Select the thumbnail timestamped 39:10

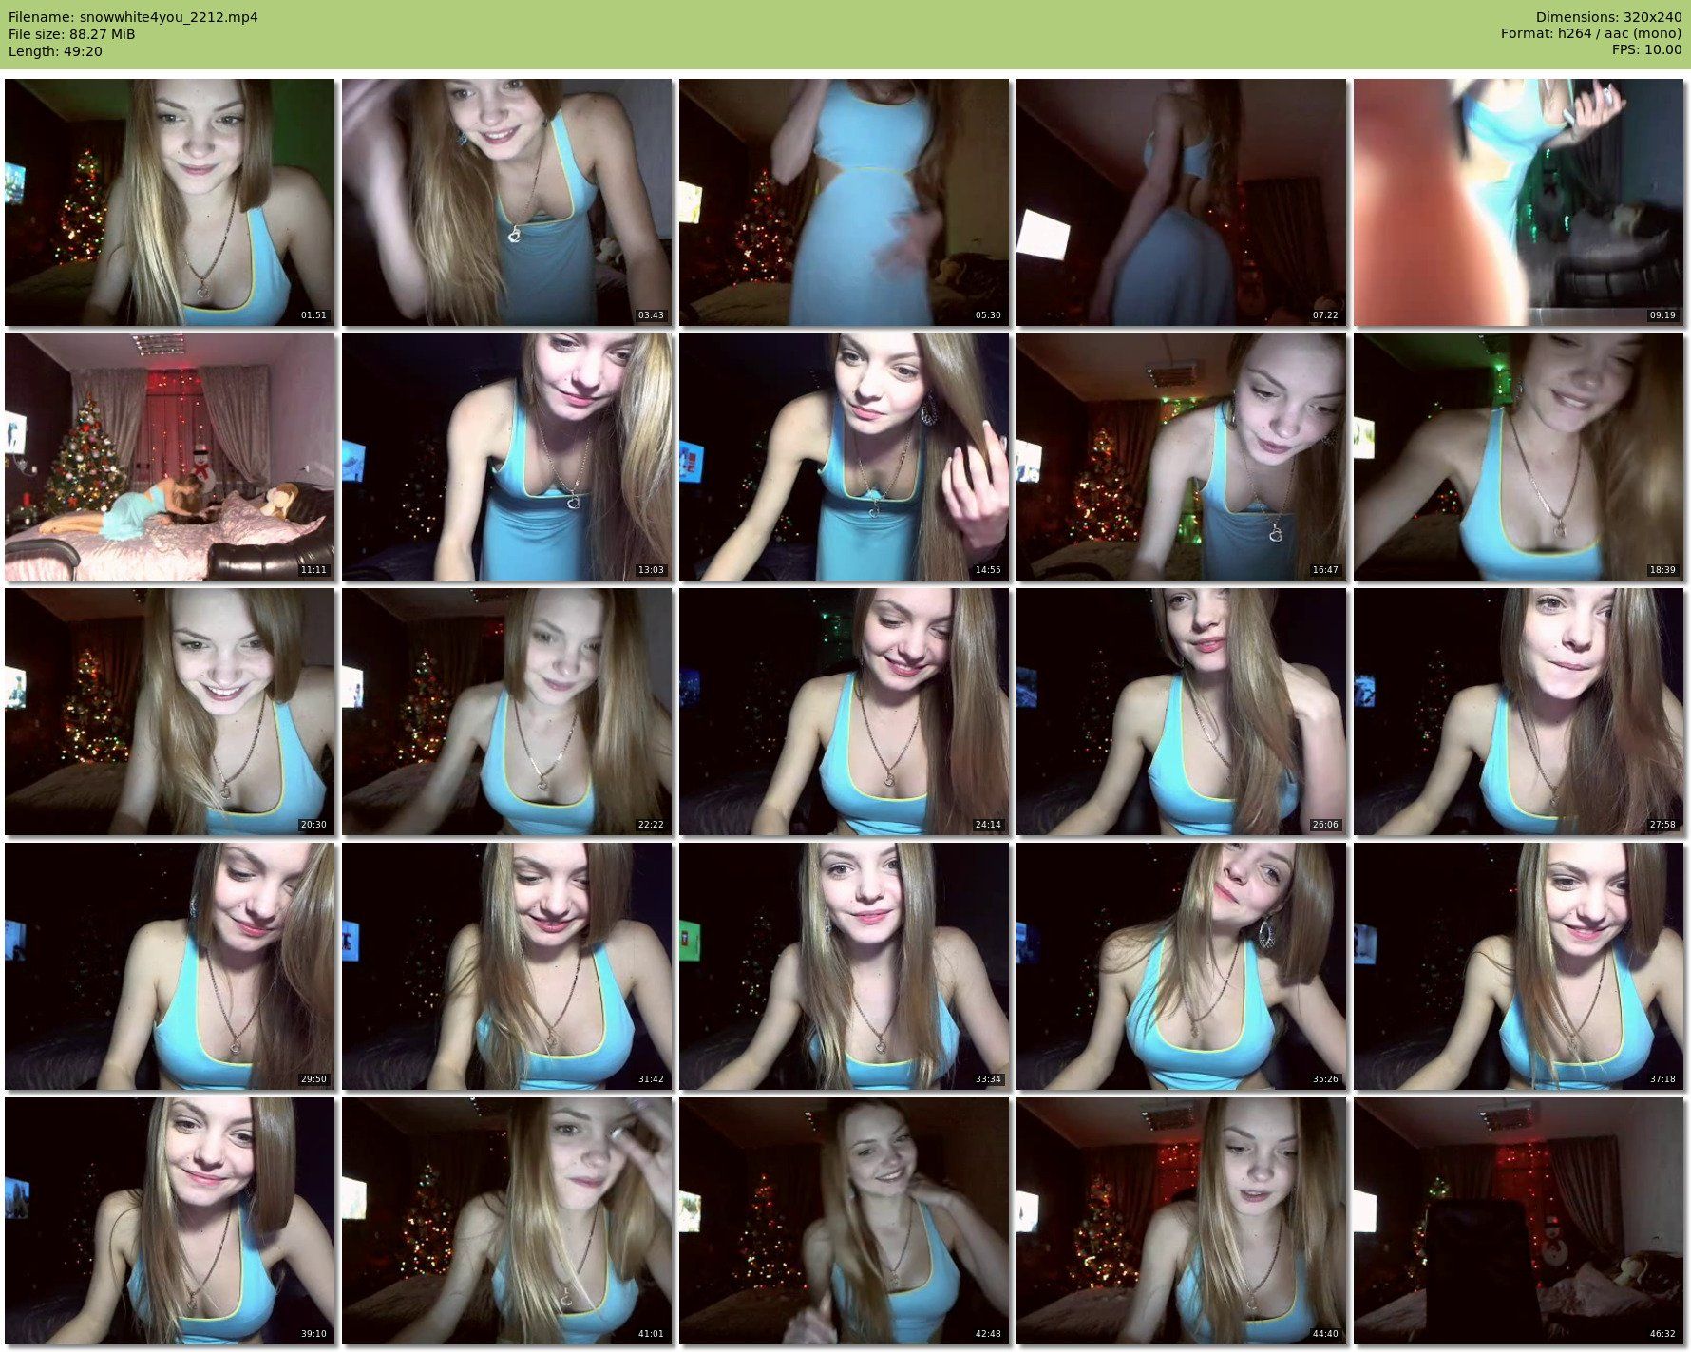169,1221
